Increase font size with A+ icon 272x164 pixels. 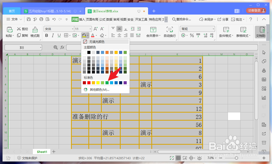coord(96,29)
